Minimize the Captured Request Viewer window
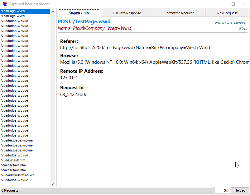This screenshot has width=250, height=195. point(223,4)
